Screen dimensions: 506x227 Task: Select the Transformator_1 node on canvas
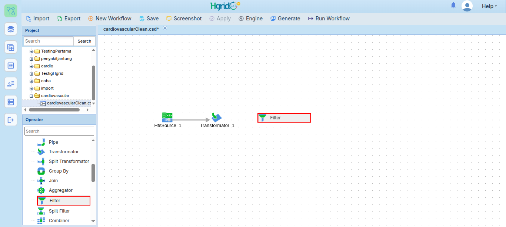pos(217,120)
